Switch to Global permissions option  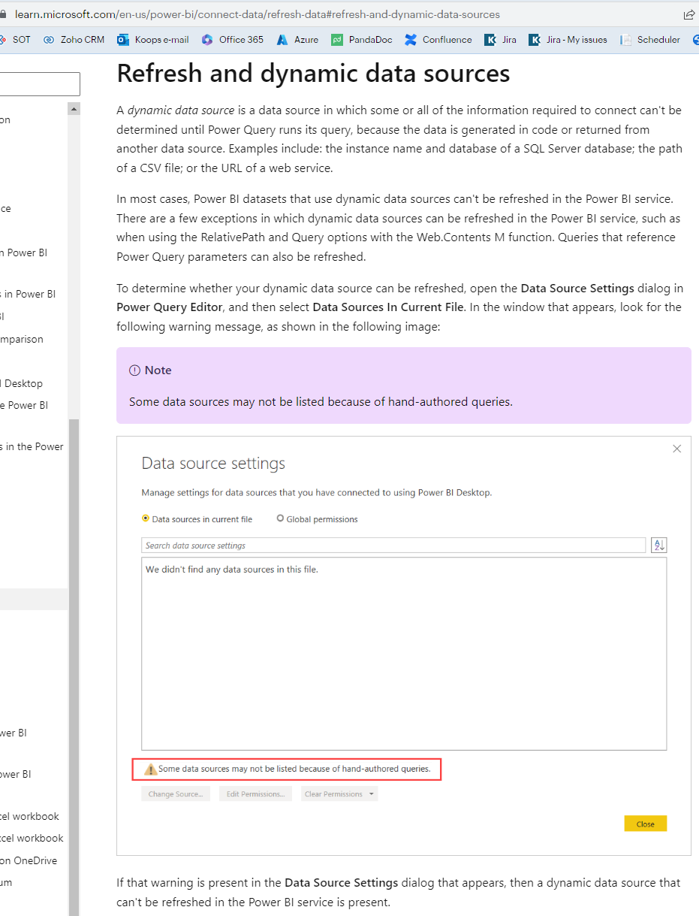[279, 518]
